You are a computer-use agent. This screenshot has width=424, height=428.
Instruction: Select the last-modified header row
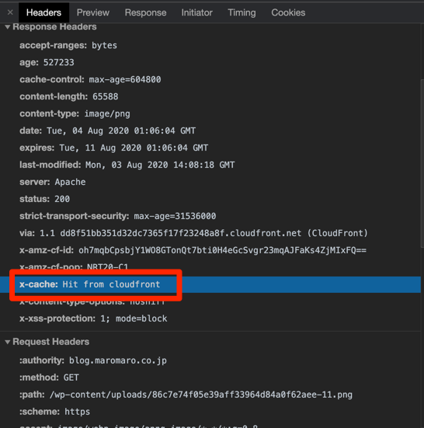210,165
